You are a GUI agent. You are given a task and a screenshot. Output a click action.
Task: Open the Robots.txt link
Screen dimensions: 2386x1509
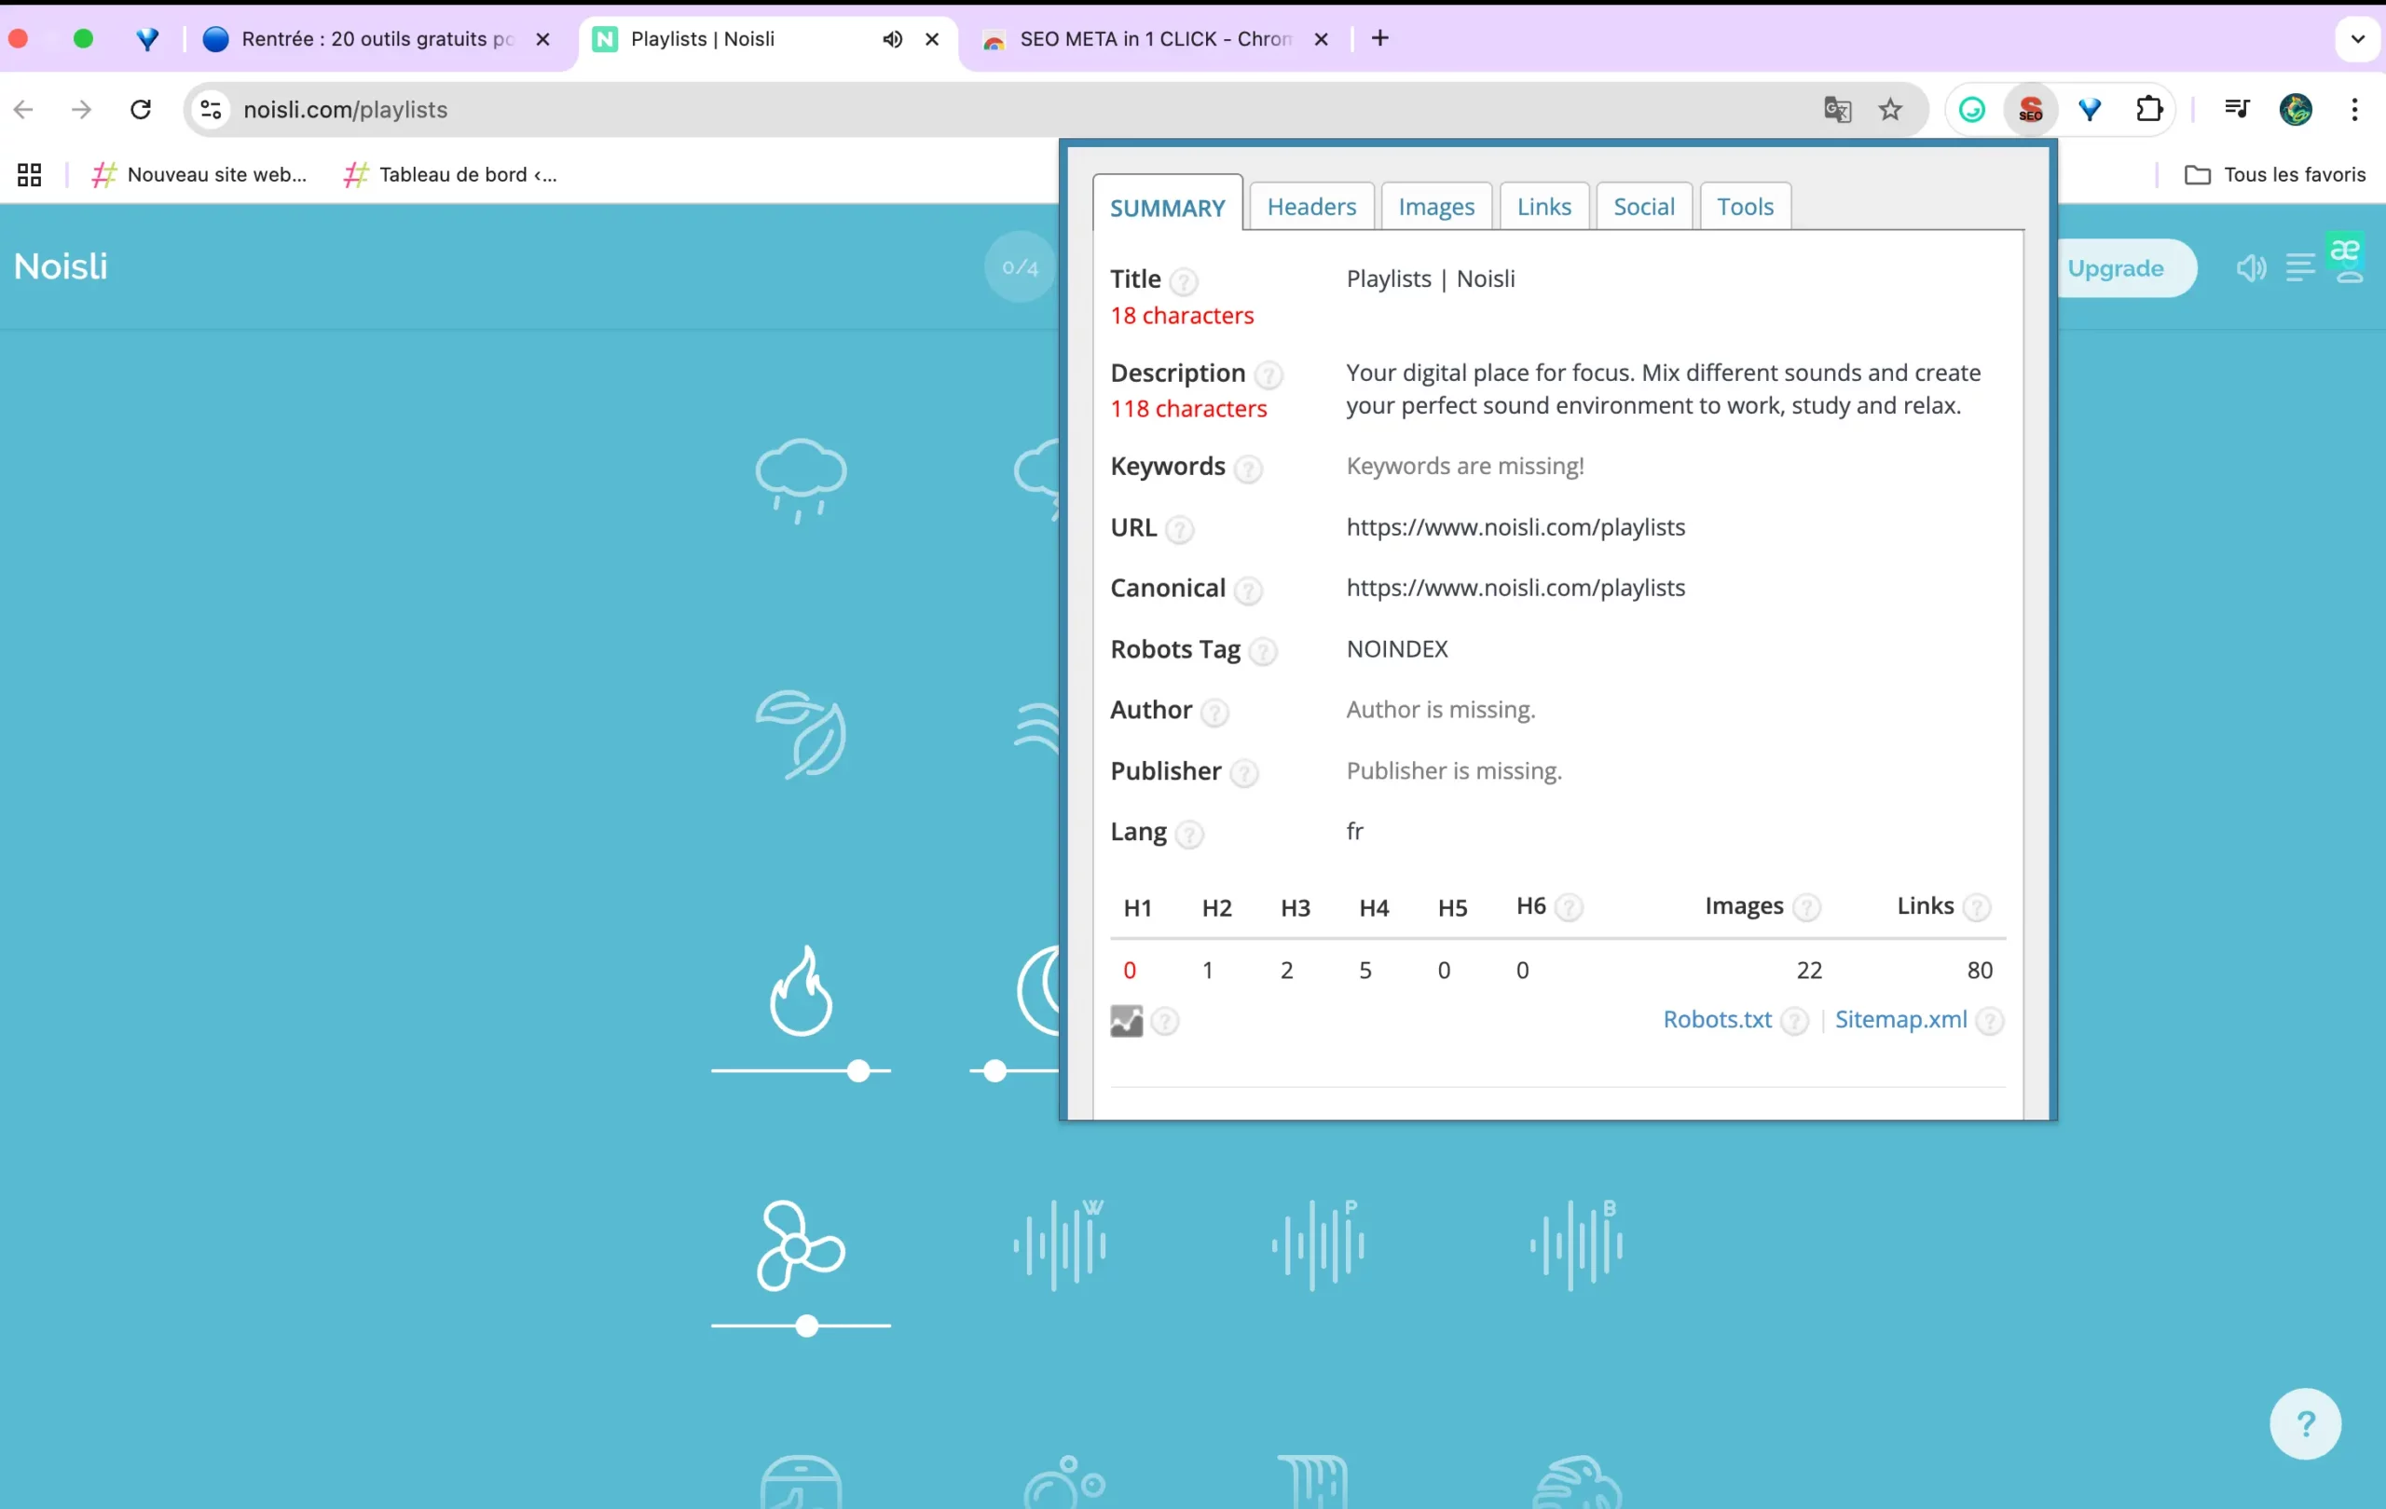pos(1716,1019)
